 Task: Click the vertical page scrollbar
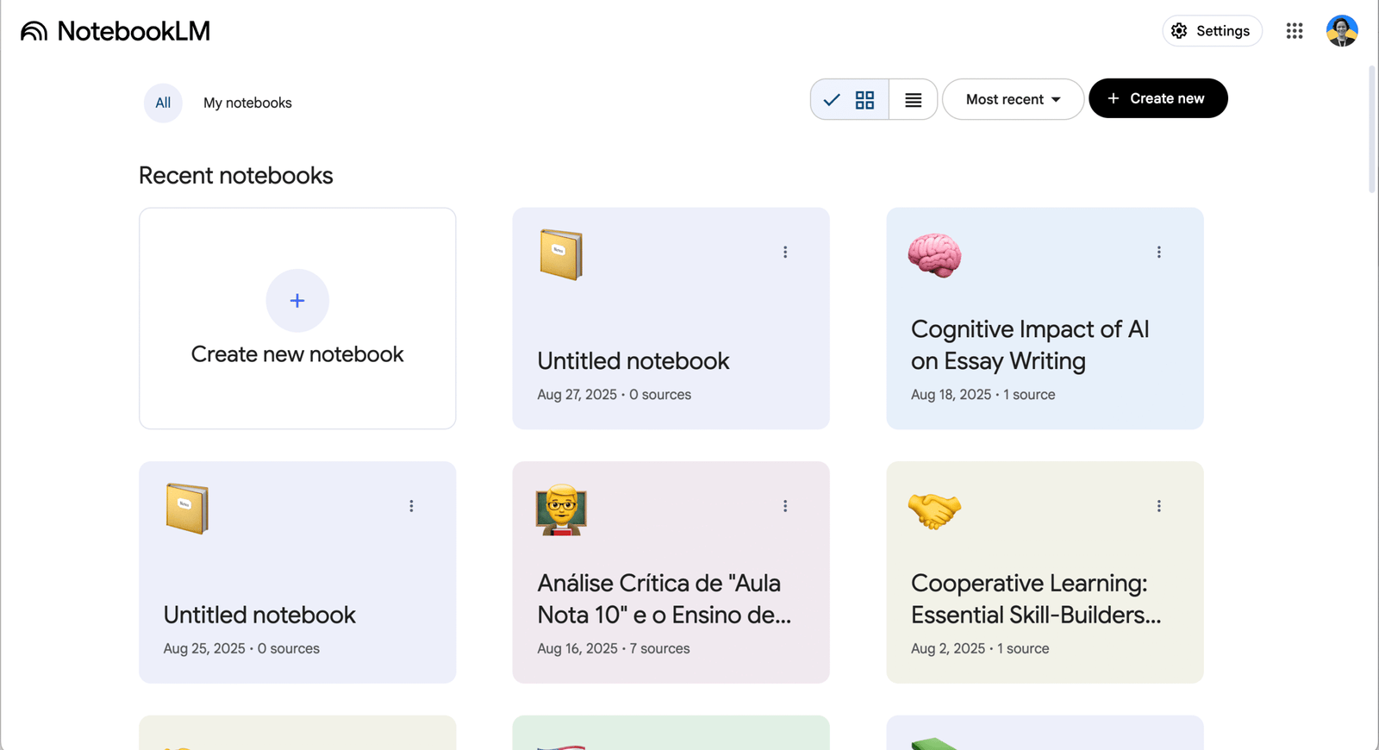coord(1372,129)
